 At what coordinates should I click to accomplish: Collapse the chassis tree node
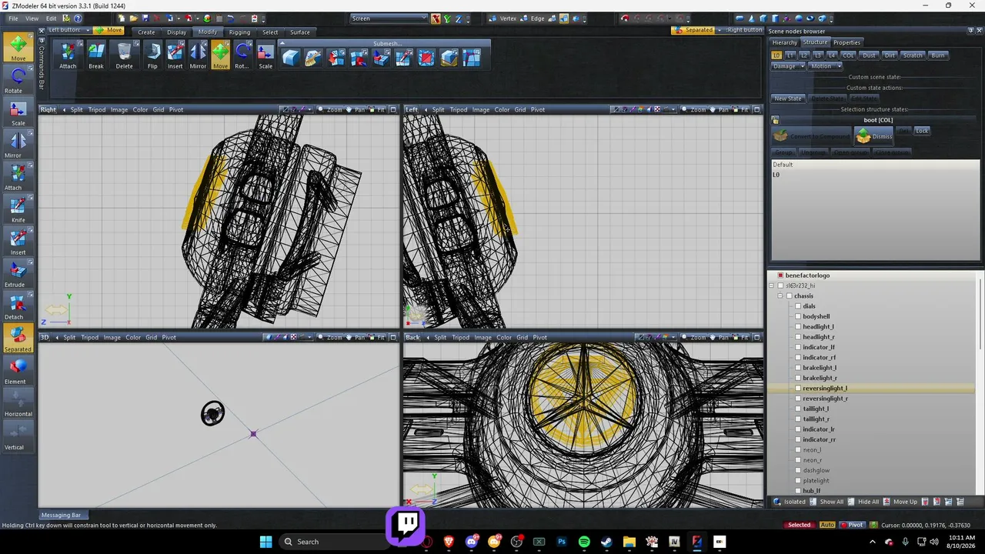point(780,295)
